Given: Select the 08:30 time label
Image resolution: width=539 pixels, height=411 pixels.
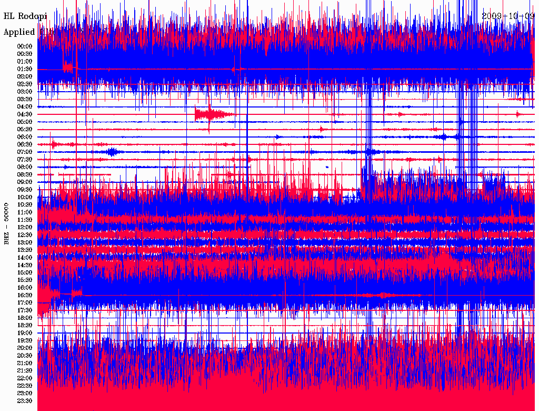Looking at the screenshot, I should (25, 175).
